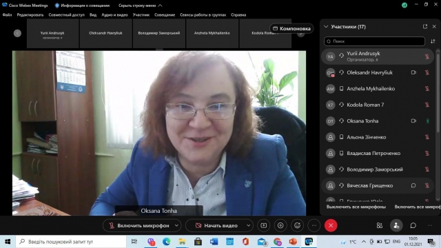Viewport: 441px width, 248px height.
Task: Click Oleksandr Havryliuk camera icon
Action: pos(413,72)
